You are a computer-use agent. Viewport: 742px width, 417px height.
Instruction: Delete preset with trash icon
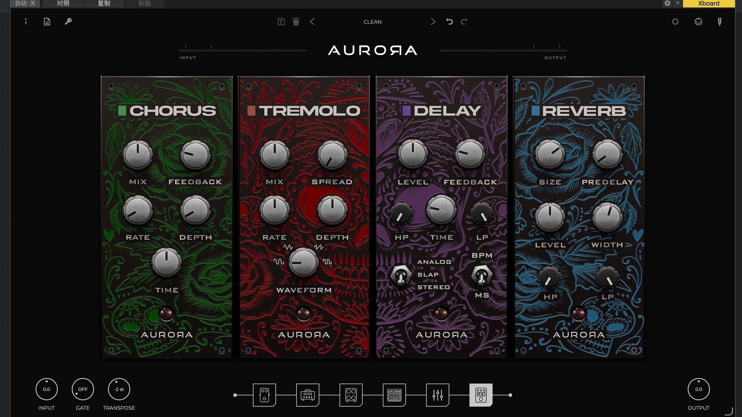(x=296, y=22)
